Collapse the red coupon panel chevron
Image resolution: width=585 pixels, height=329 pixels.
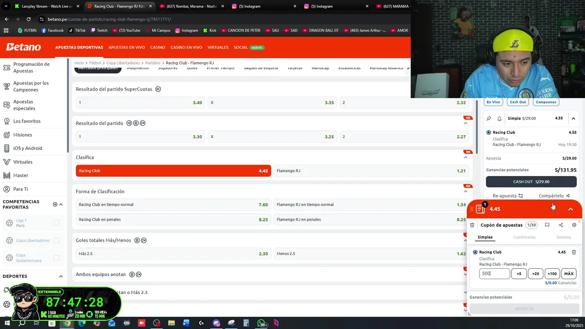click(570, 209)
